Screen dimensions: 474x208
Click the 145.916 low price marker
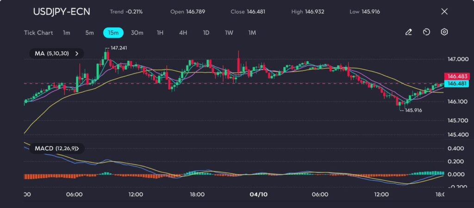[413, 110]
